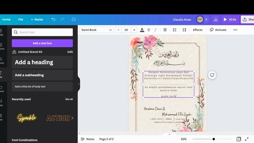Open the Animate panel

click(x=218, y=30)
